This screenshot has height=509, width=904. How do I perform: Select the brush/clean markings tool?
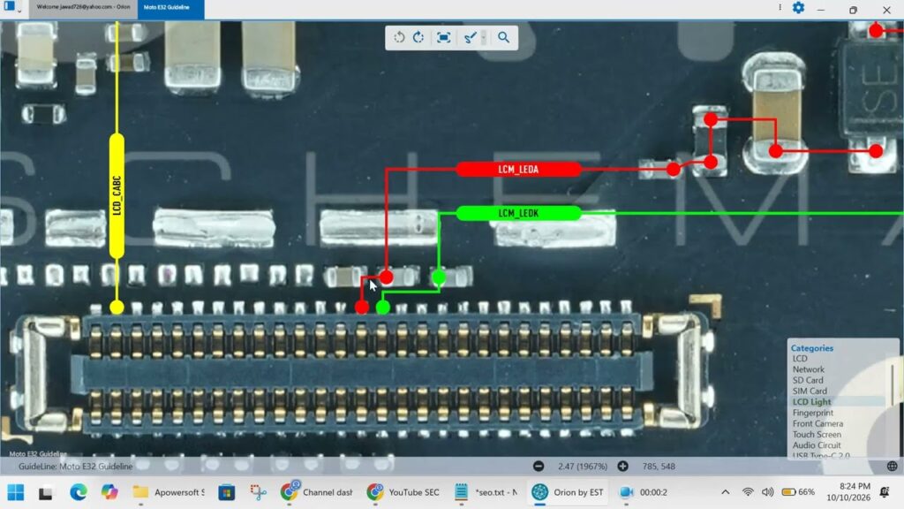pyautogui.click(x=471, y=37)
